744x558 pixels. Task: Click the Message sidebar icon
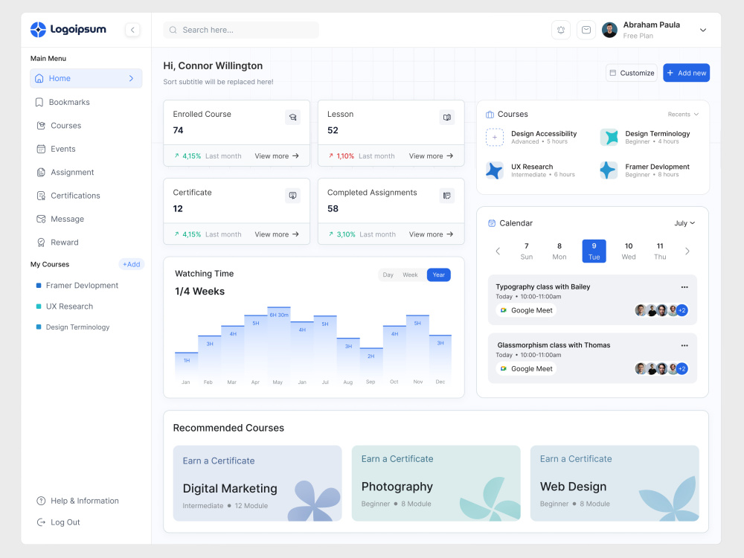click(41, 219)
